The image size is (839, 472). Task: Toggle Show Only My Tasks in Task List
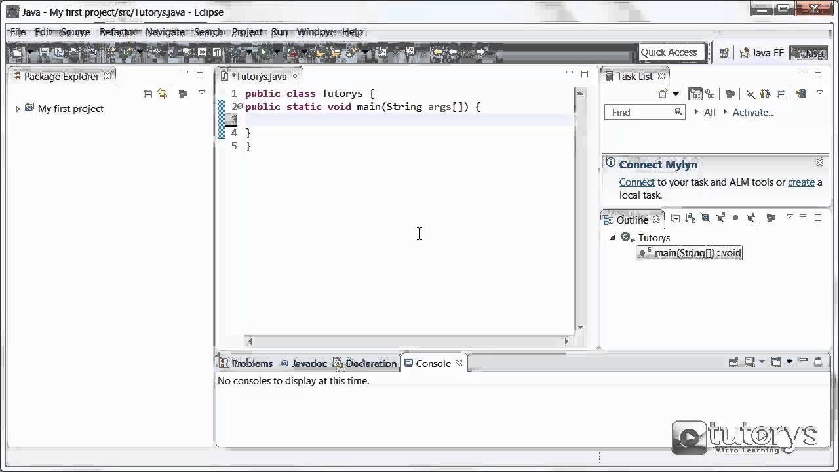(x=765, y=94)
